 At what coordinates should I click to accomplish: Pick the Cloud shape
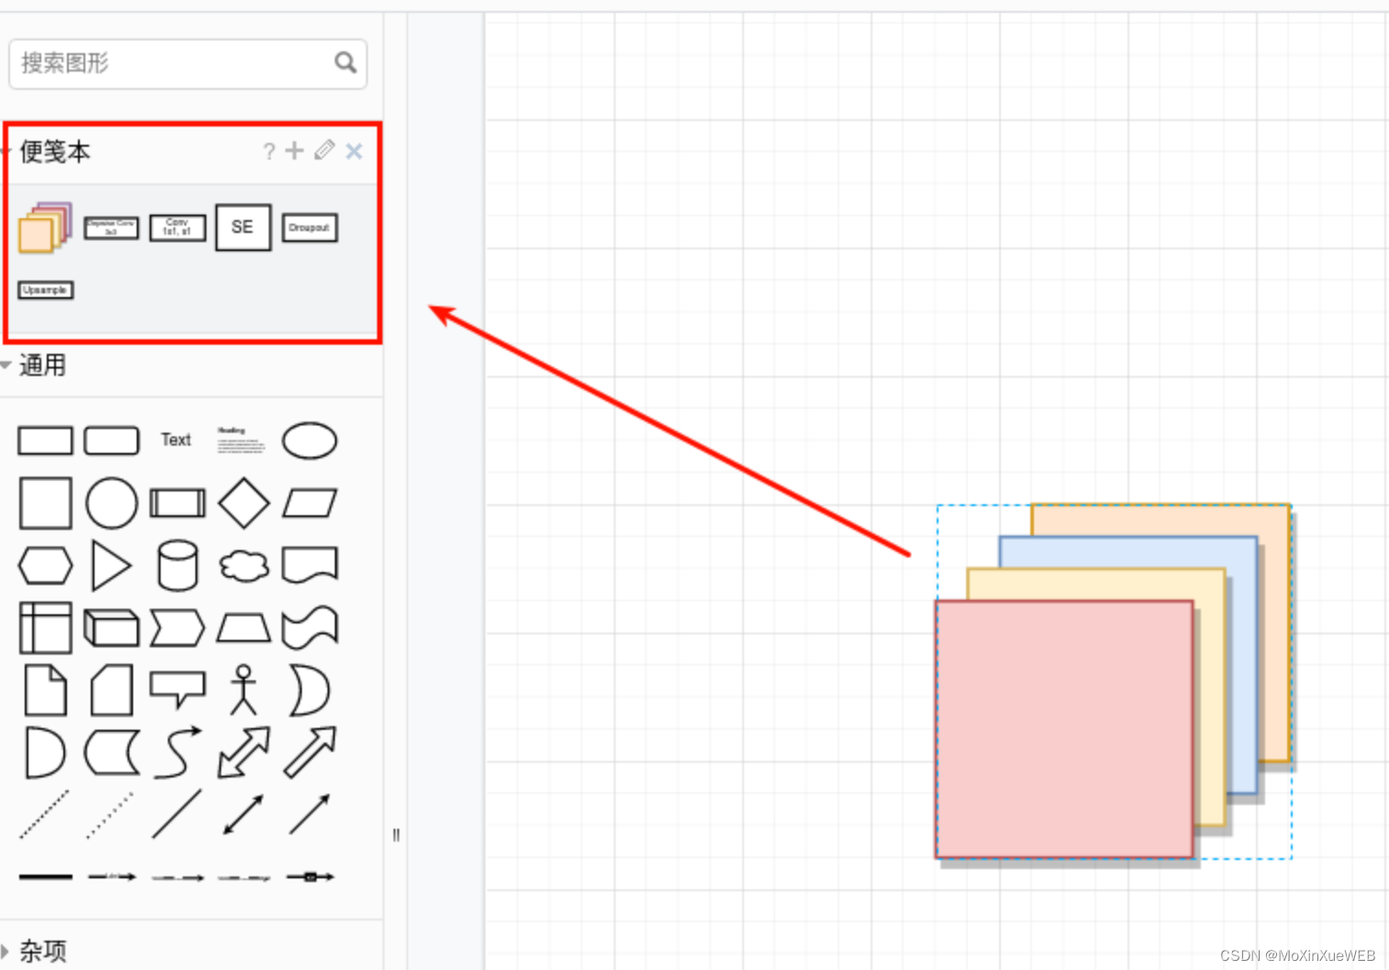pos(243,566)
